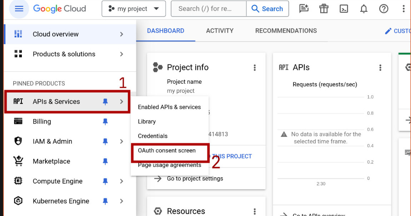Open the help question mark icon
Screen dimensions: 411x216
(384, 9)
